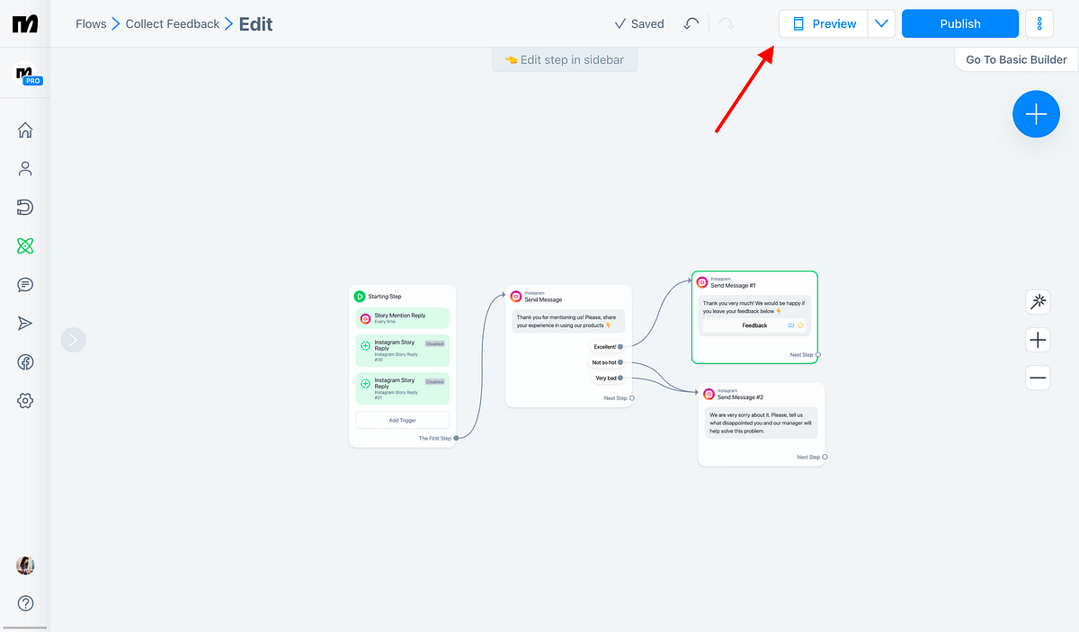Publish the Collect Feedback flow
The height and width of the screenshot is (632, 1079).
[959, 23]
